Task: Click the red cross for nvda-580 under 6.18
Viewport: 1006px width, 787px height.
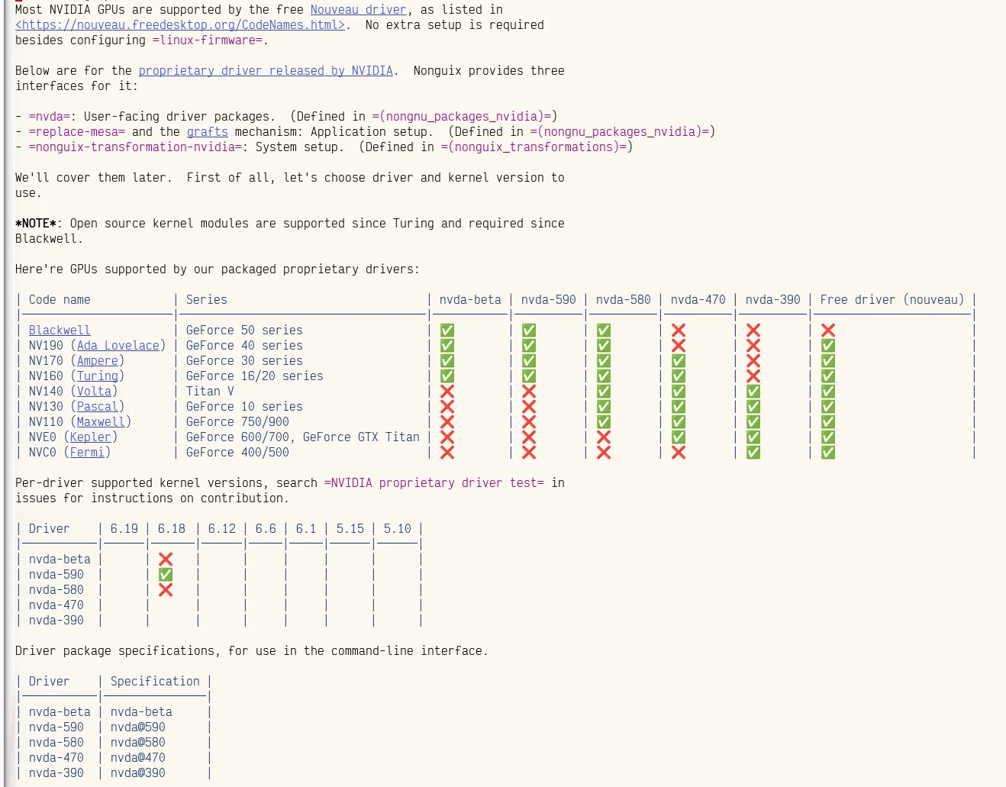Action: [x=166, y=590]
